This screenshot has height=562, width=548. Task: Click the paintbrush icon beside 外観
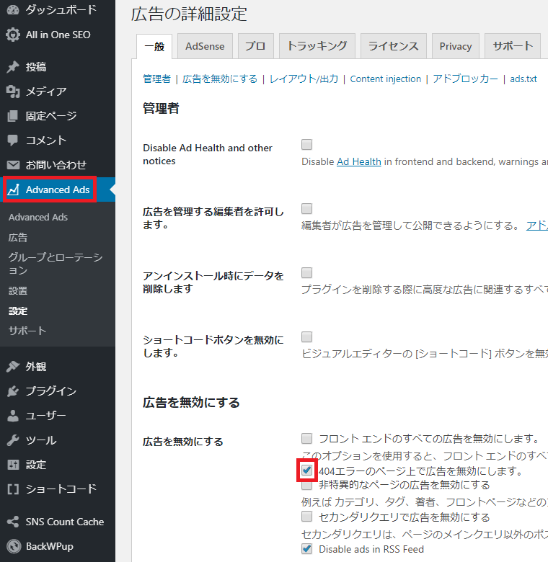click(13, 366)
